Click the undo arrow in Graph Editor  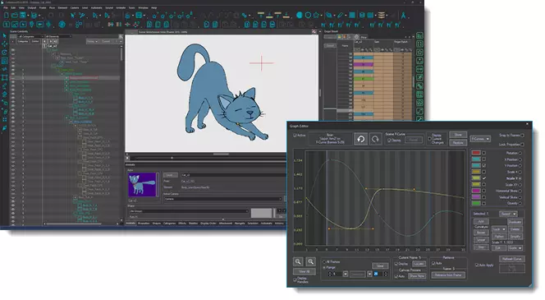click(361, 139)
